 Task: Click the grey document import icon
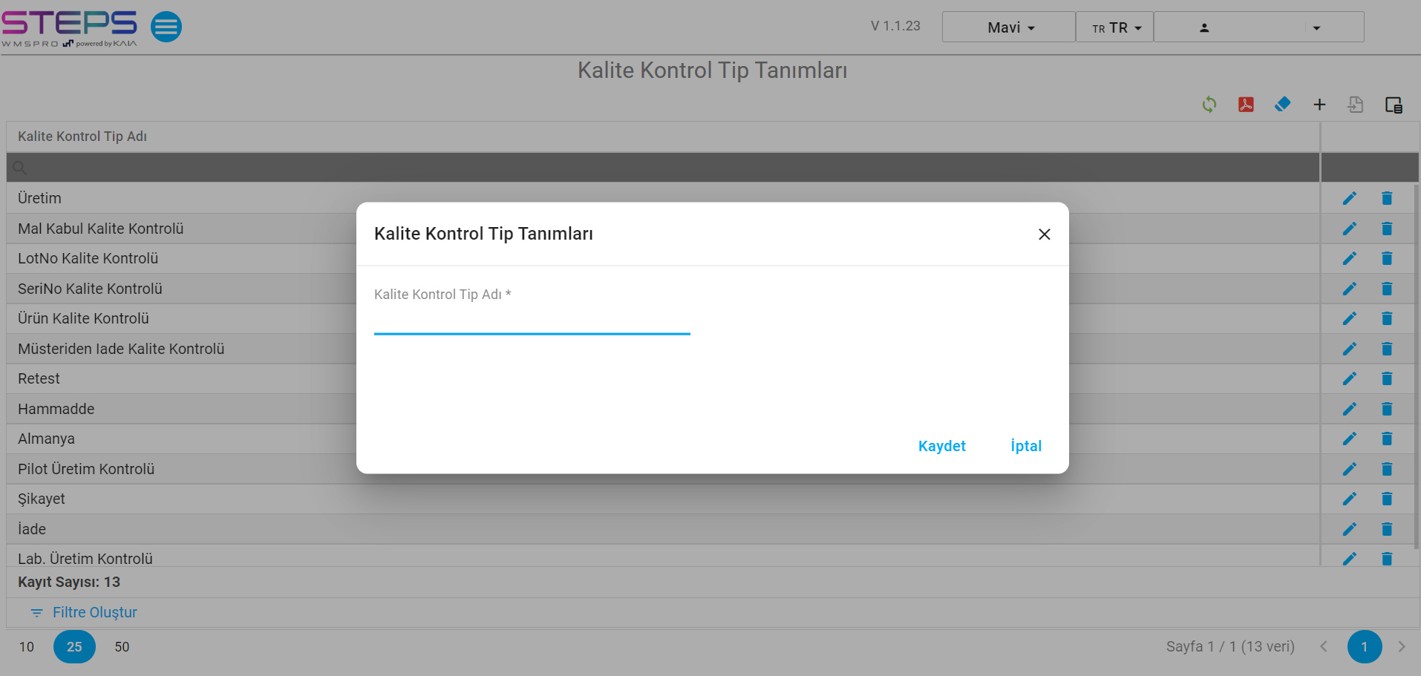coord(1356,105)
